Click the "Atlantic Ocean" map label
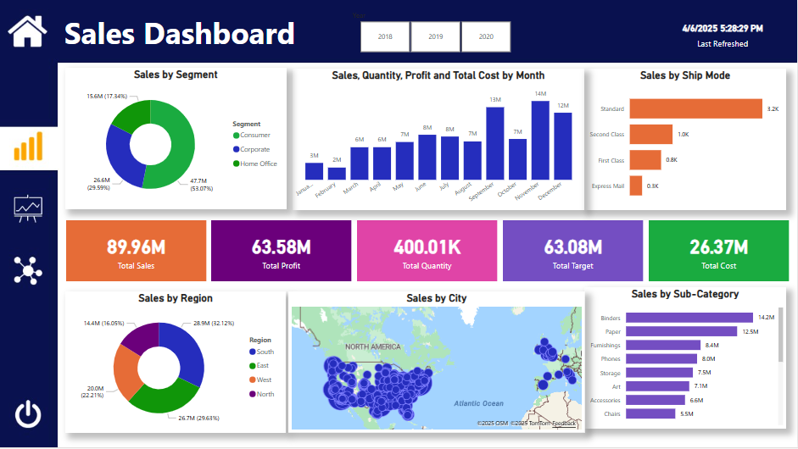This screenshot has width=798, height=449. pos(478,403)
